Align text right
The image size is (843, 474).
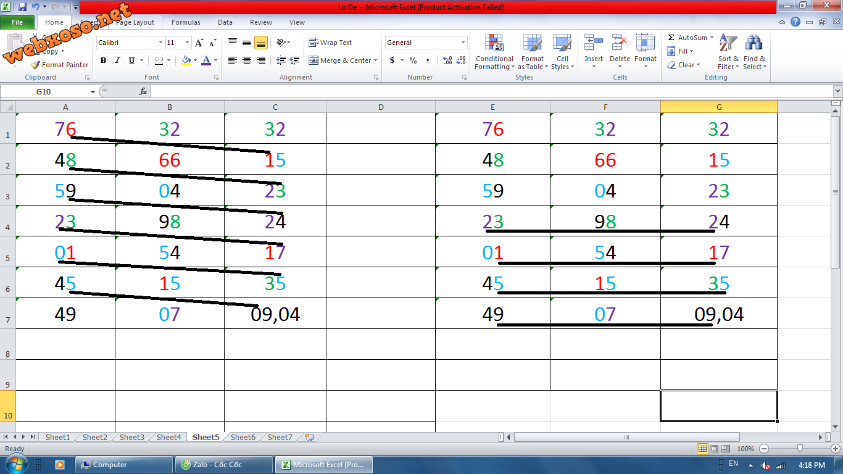tap(260, 60)
